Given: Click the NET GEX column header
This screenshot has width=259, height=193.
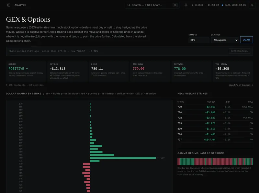Looking at the screenshot, I should click(x=211, y=102).
